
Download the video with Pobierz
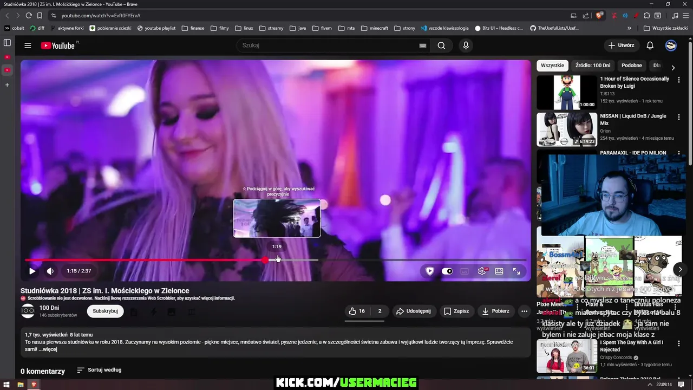495,311
